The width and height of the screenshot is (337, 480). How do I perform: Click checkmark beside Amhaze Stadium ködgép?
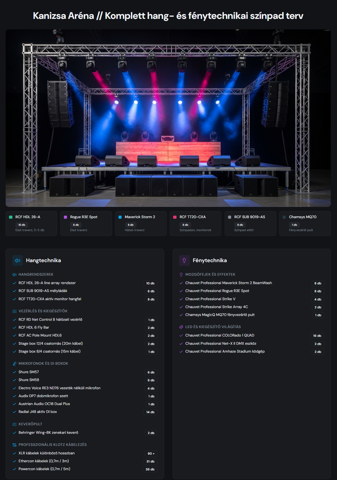tap(181, 351)
